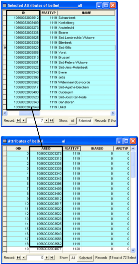Image resolution: width=139 pixels, height=264 pixels.
Task: Jump to last record in a8 table
Action: coord(51,121)
